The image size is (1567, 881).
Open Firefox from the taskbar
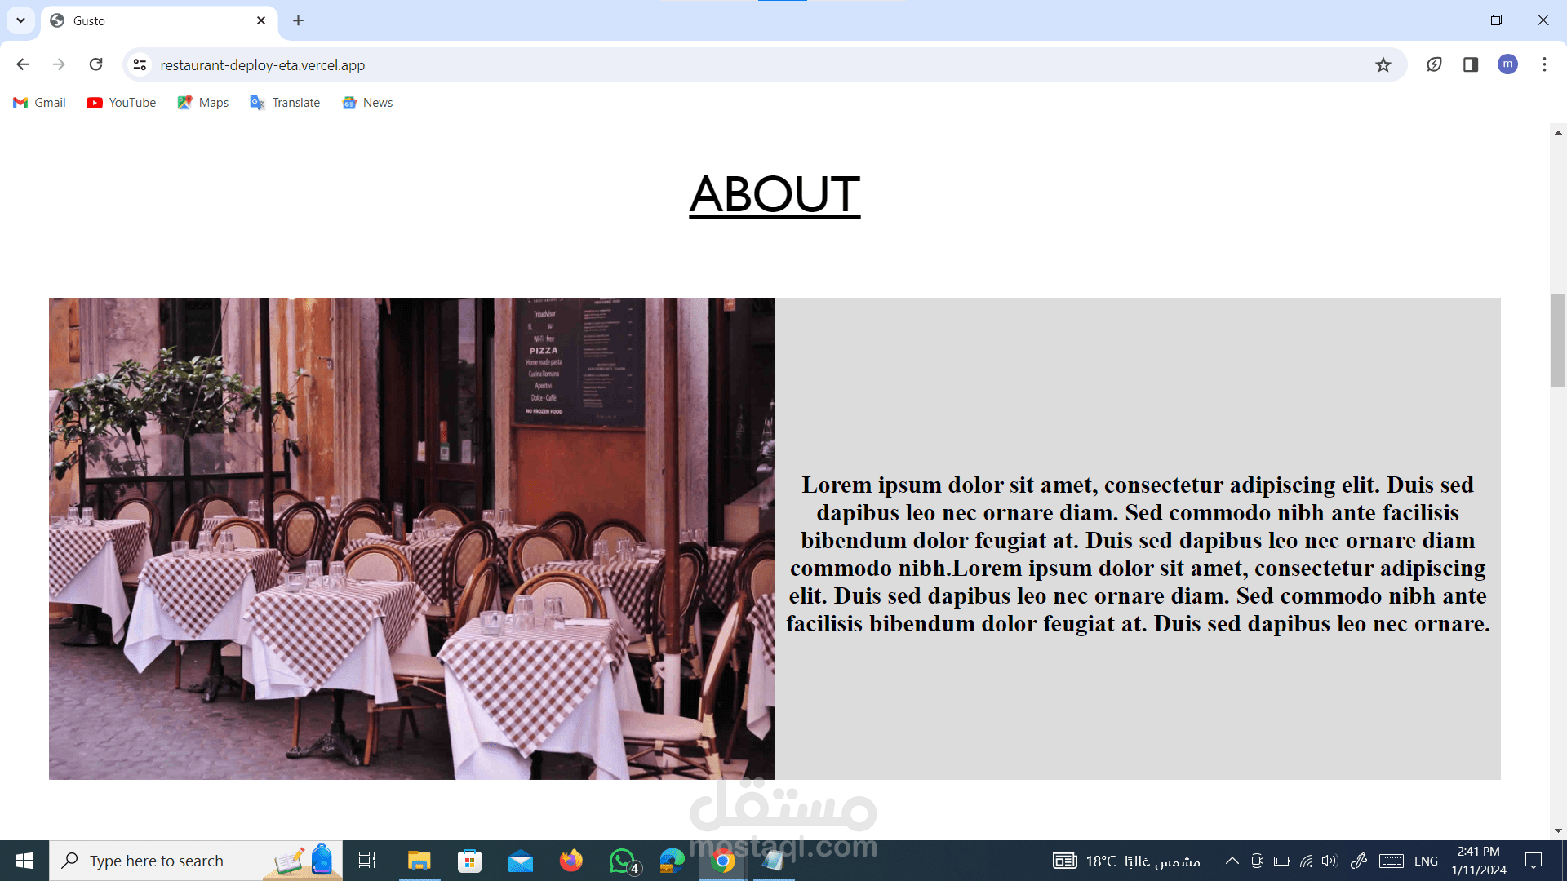tap(570, 861)
